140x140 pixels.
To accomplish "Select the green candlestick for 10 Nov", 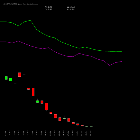I will (x=11, y=79).
